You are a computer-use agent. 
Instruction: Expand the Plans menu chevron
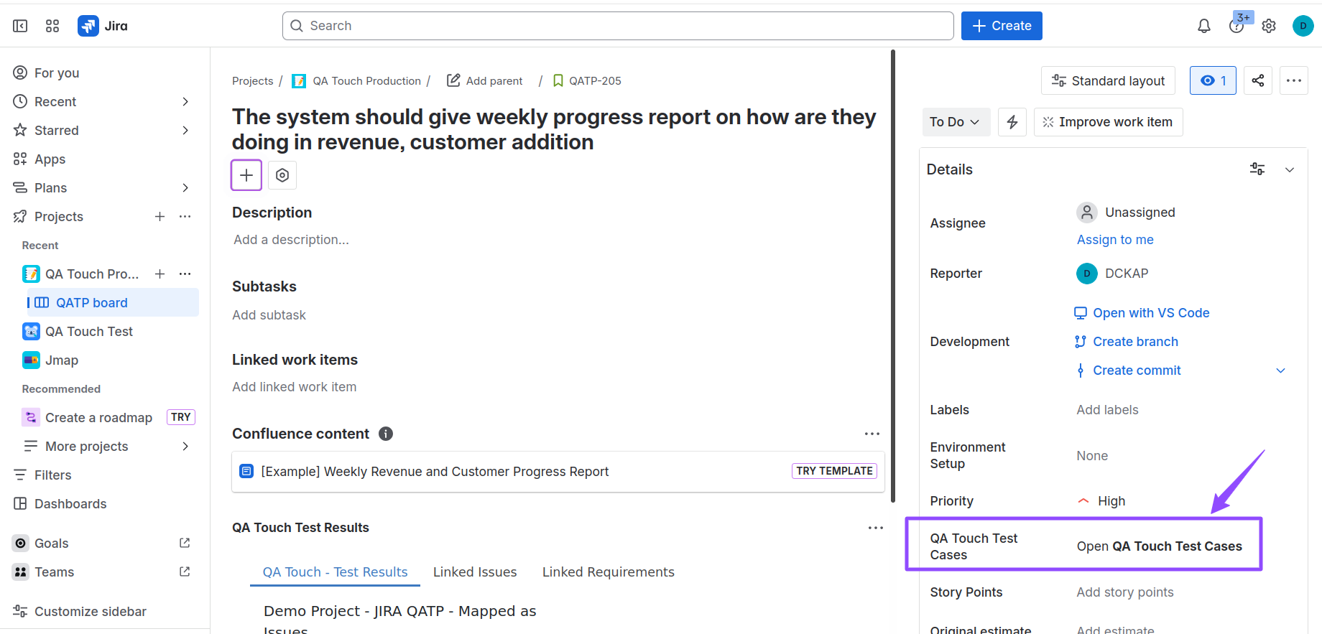[x=185, y=187]
